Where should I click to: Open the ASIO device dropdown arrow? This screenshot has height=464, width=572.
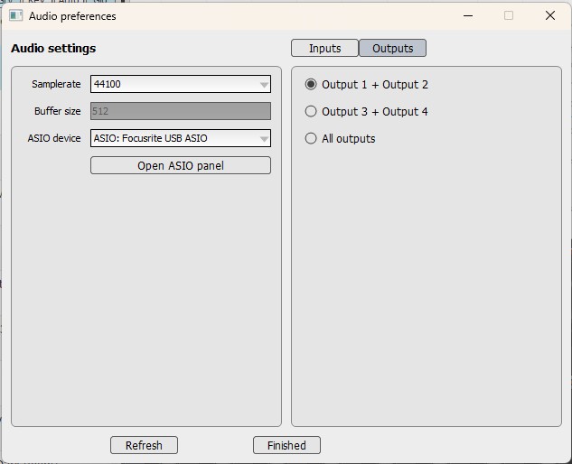point(264,139)
